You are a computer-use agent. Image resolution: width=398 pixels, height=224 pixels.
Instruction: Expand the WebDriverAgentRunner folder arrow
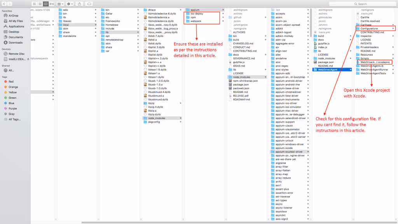point(393,70)
